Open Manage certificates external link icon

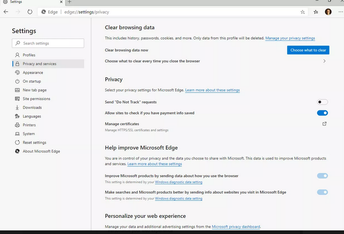pyautogui.click(x=325, y=124)
